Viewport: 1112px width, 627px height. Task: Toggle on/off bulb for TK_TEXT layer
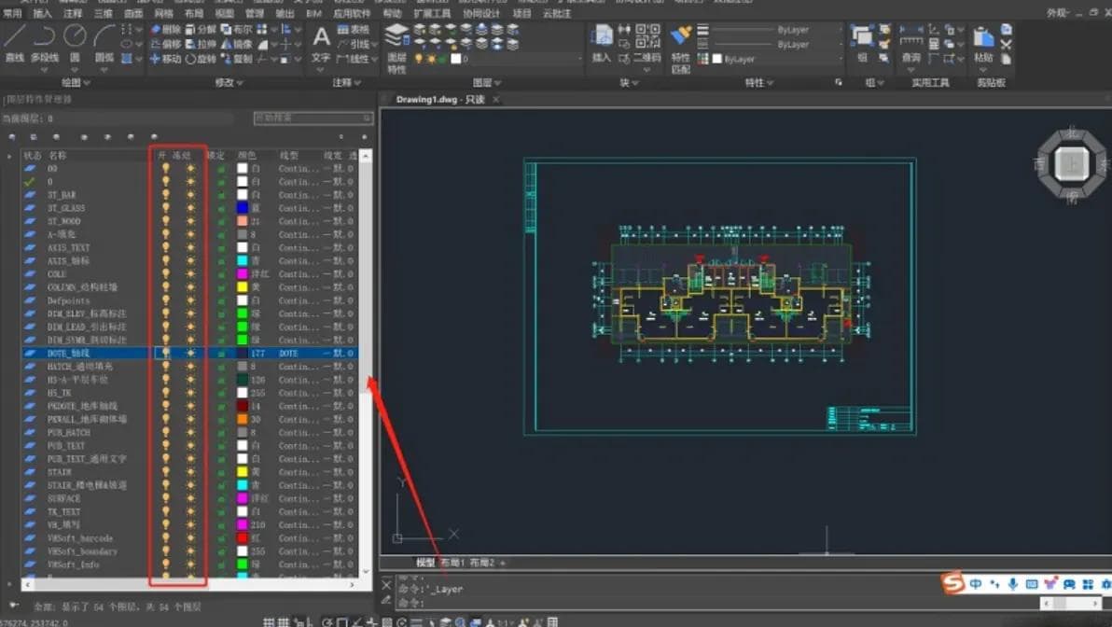pos(166,511)
